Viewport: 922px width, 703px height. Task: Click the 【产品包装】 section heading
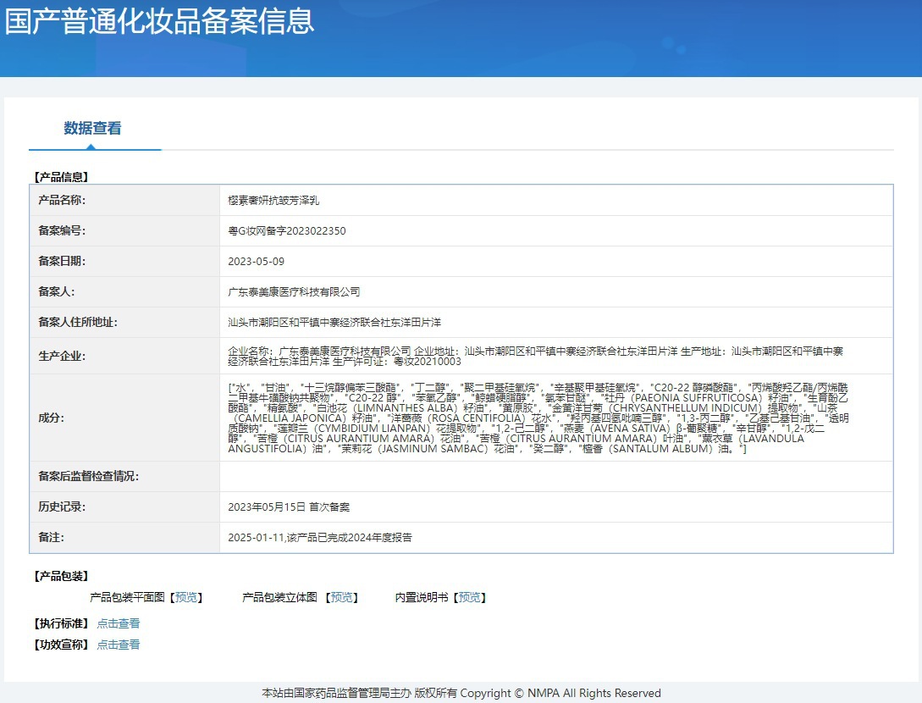pyautogui.click(x=61, y=576)
